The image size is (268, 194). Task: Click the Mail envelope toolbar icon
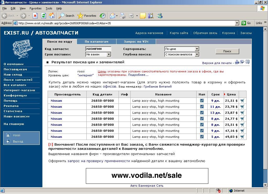[112, 16]
